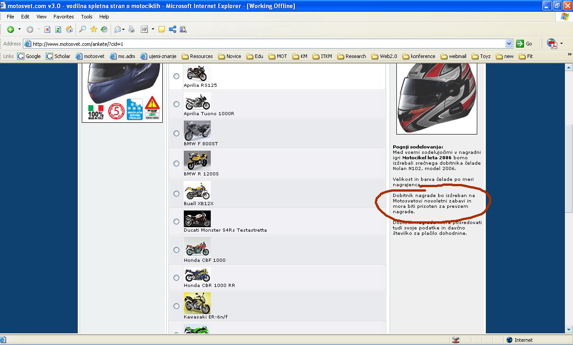Open the File menu
573x345 pixels.
(x=10, y=17)
